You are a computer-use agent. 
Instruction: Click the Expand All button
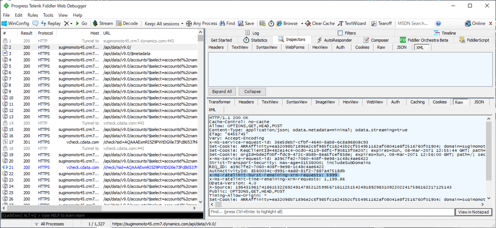click(x=222, y=92)
